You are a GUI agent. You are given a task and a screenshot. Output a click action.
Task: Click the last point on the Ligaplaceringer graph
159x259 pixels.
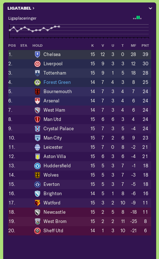pos(59,26)
